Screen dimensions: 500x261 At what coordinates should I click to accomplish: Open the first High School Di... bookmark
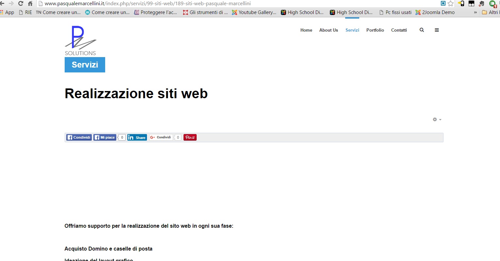(302, 12)
